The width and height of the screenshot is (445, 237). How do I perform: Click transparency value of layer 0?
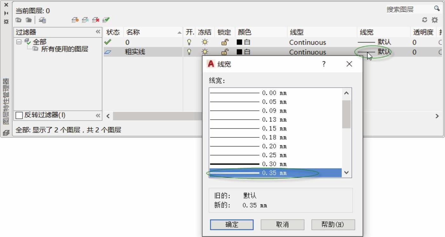pyautogui.click(x=415, y=42)
